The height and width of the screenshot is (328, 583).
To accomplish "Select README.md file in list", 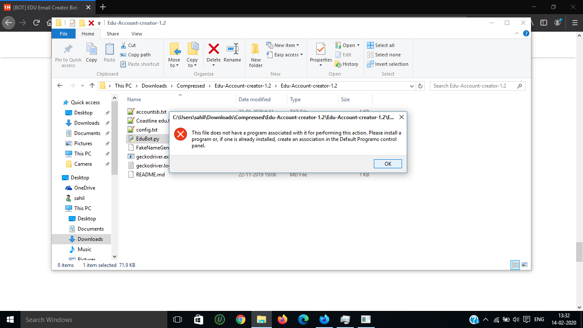I will coord(150,175).
